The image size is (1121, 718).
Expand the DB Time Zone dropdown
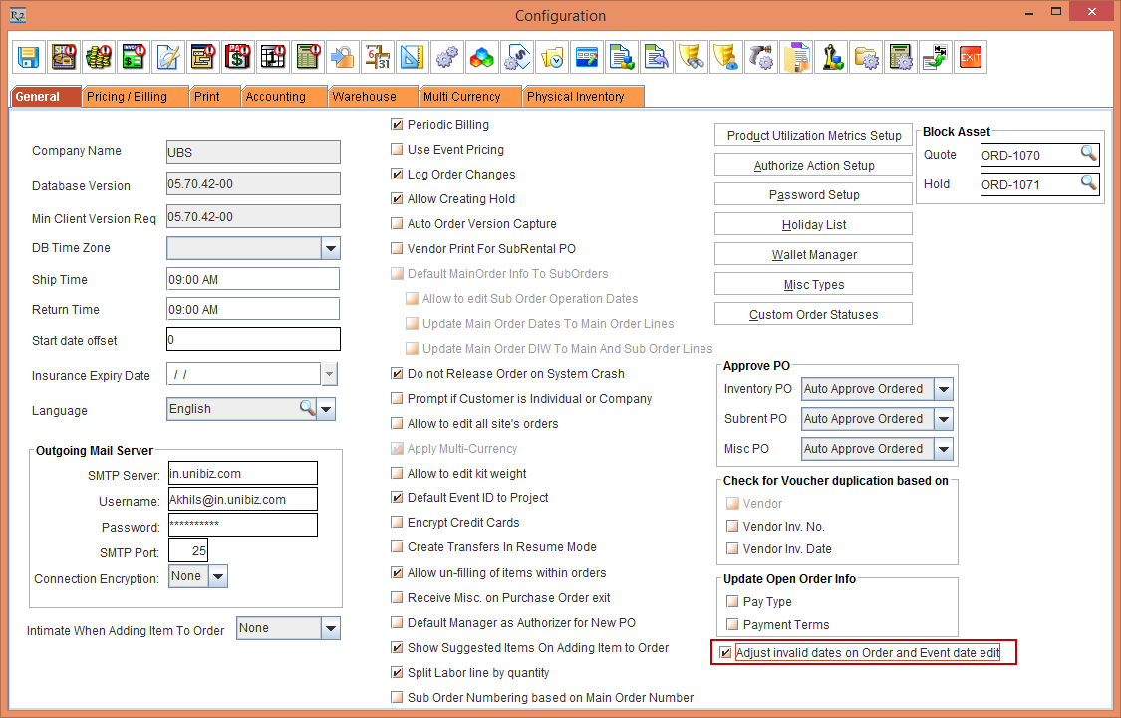click(330, 248)
